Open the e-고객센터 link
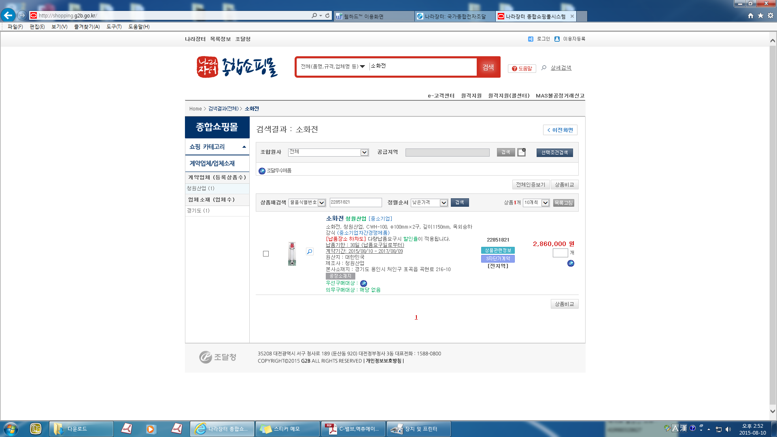This screenshot has width=777, height=437. point(441,96)
